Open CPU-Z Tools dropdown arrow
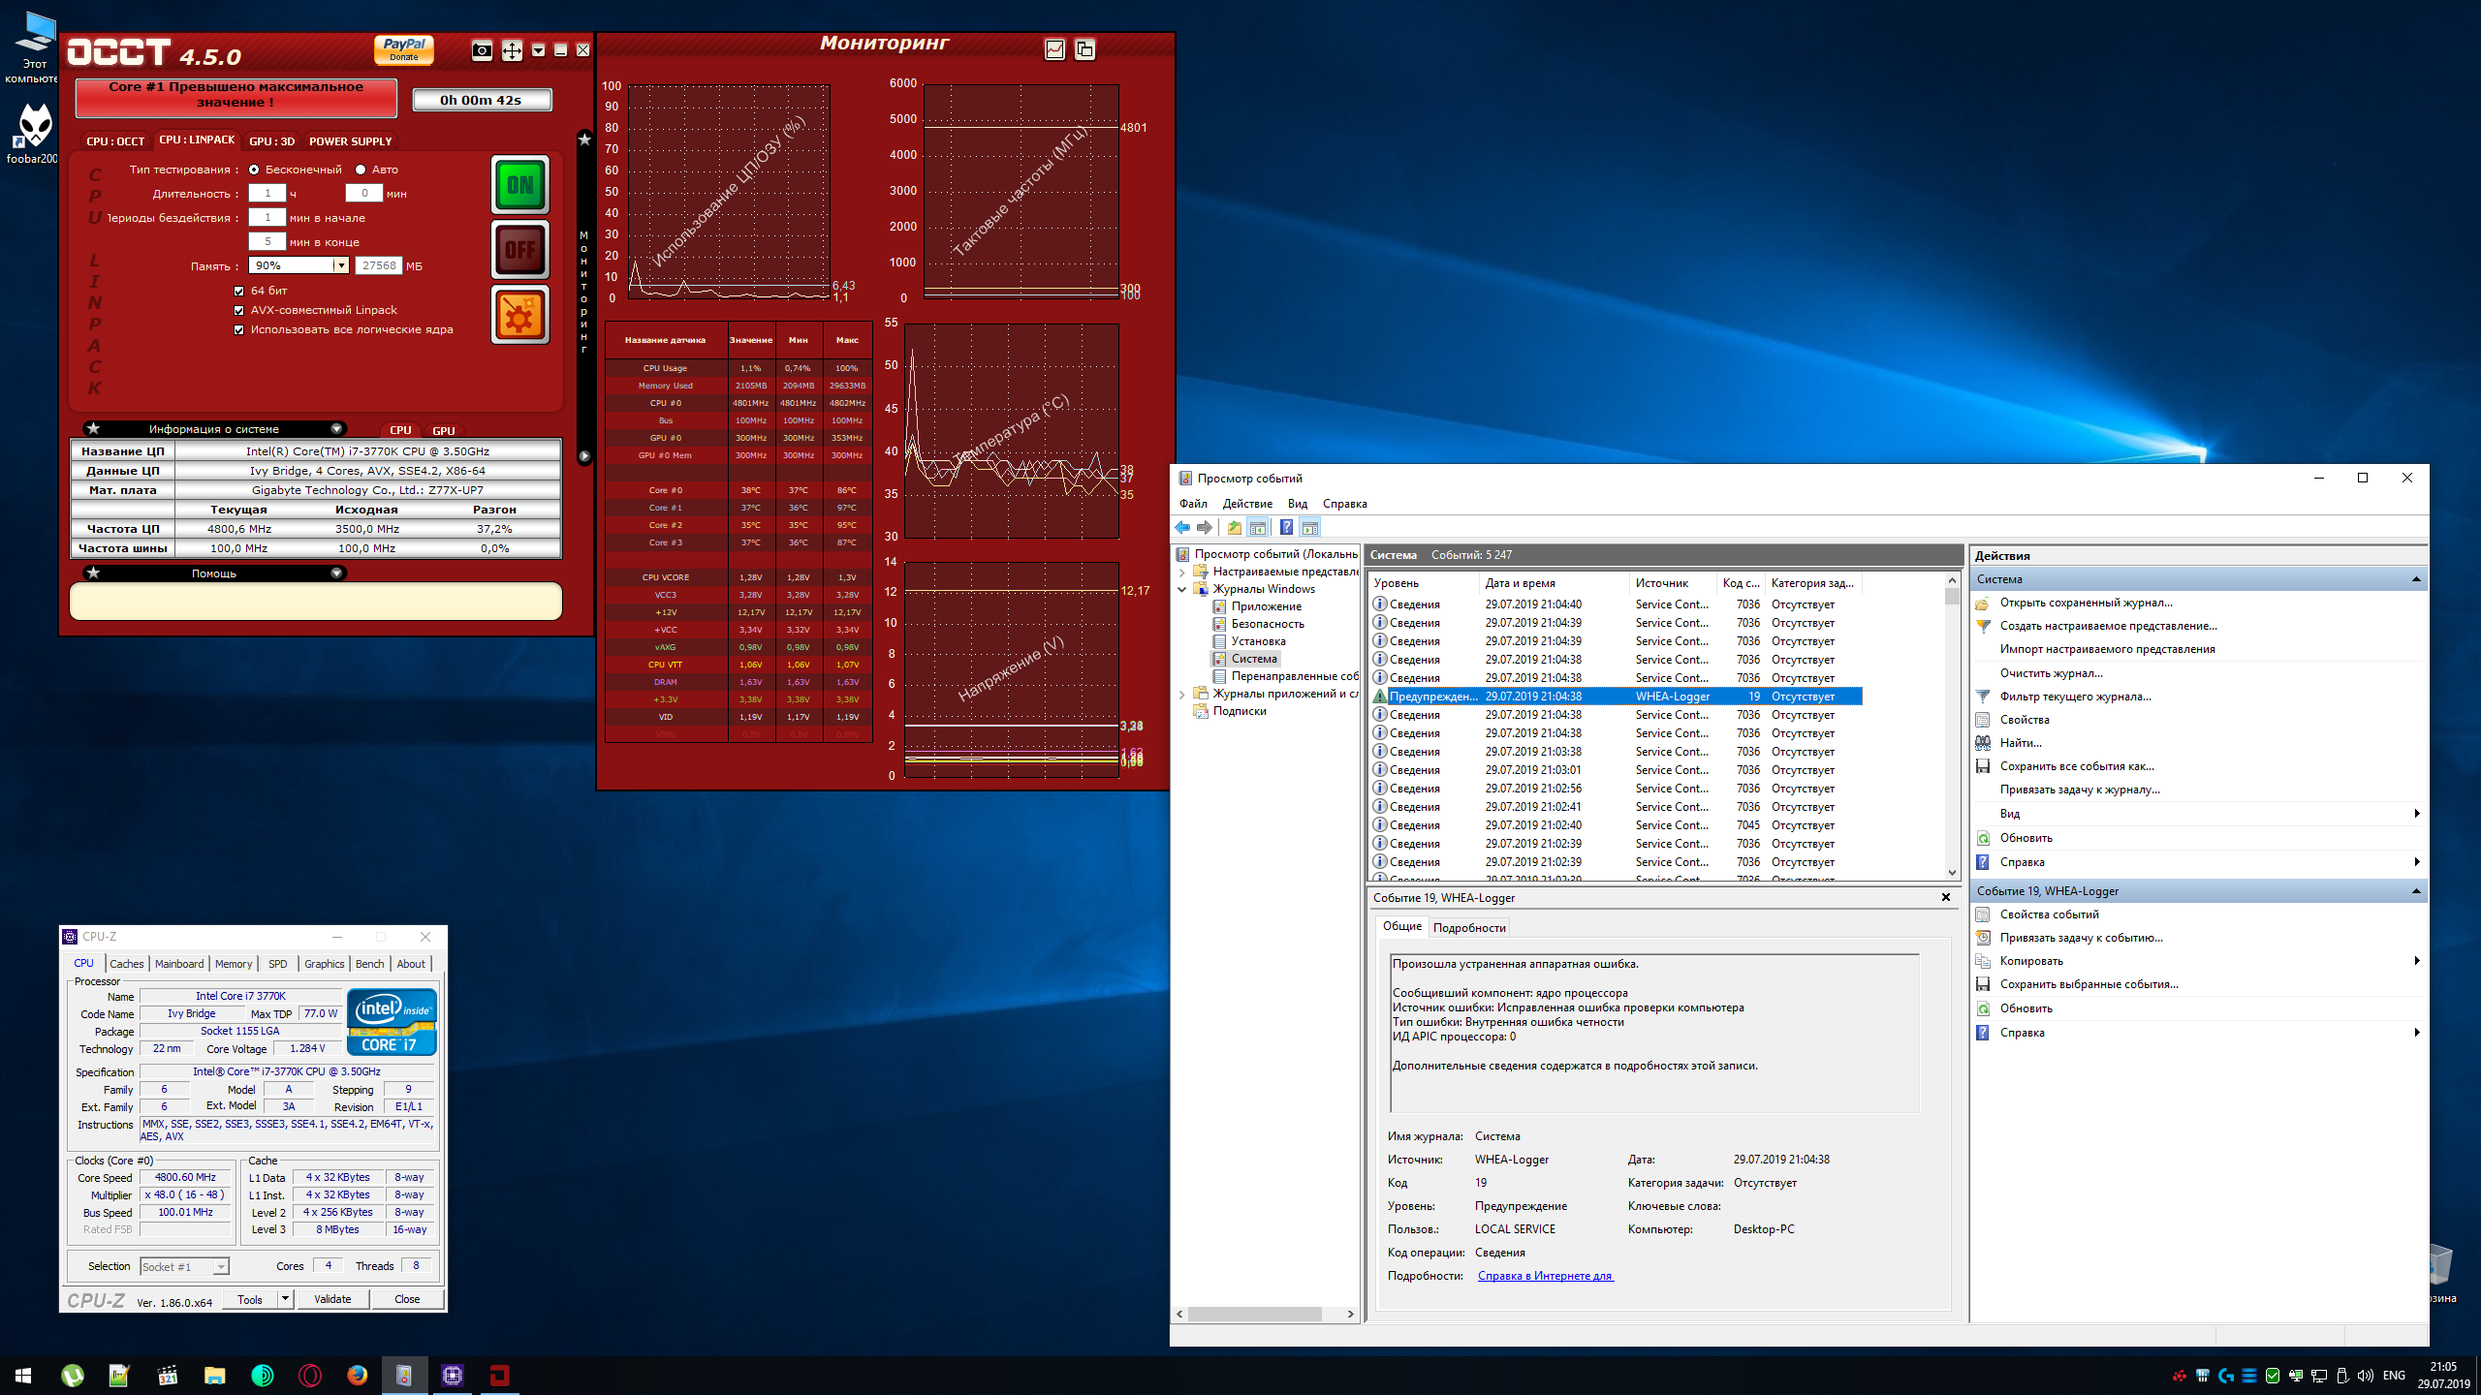Image resolution: width=2481 pixels, height=1395 pixels. [285, 1299]
